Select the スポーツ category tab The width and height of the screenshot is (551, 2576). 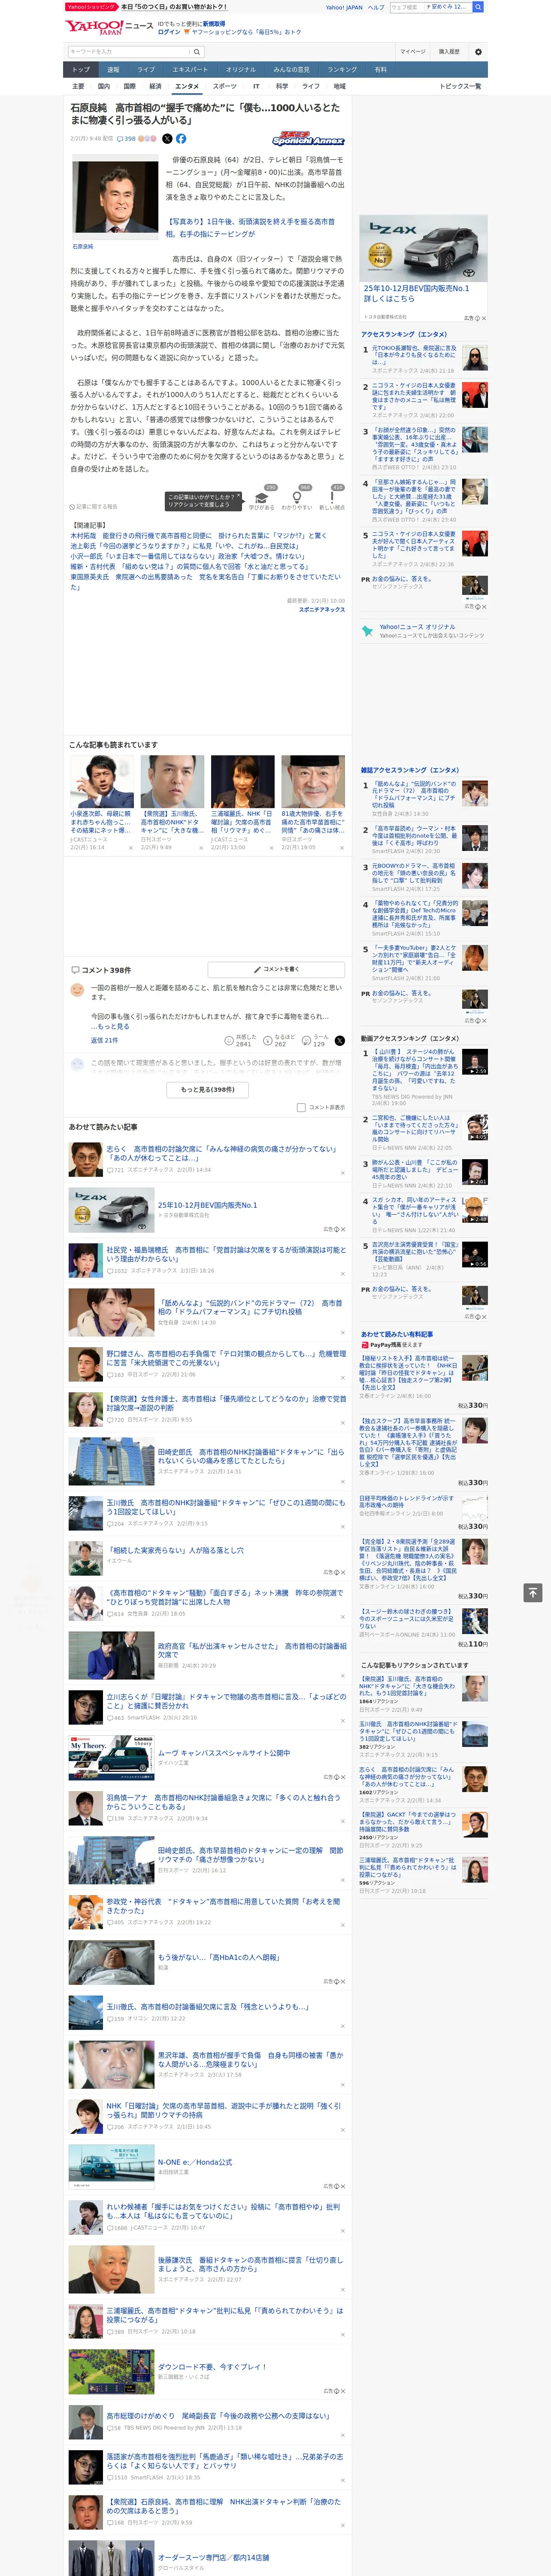tap(225, 86)
